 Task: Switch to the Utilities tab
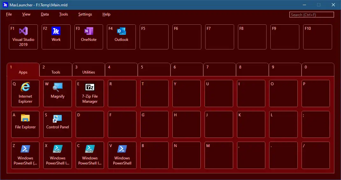88,69
